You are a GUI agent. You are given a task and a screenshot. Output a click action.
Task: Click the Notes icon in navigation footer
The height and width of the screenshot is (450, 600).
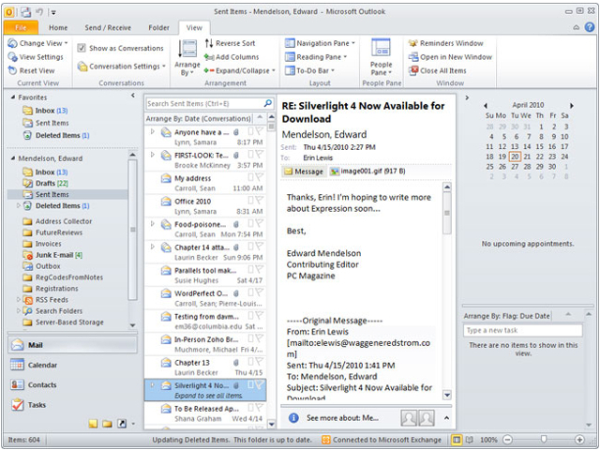pyautogui.click(x=93, y=424)
